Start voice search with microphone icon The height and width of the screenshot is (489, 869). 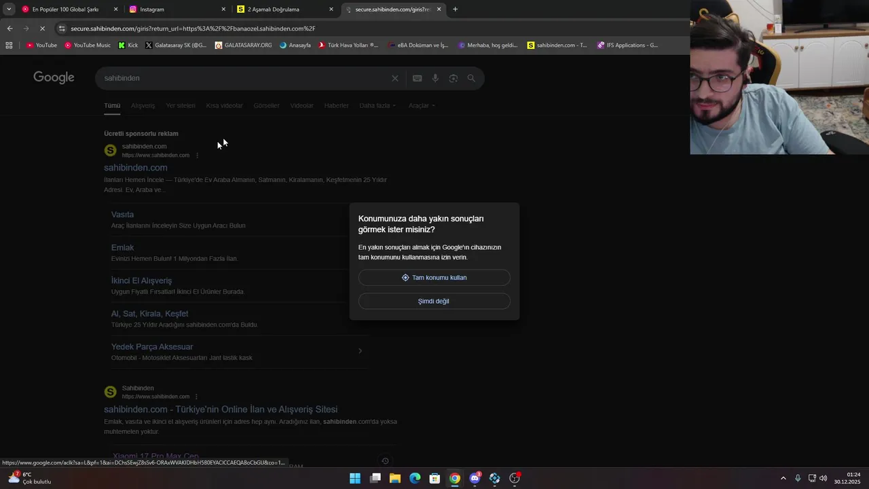point(435,78)
